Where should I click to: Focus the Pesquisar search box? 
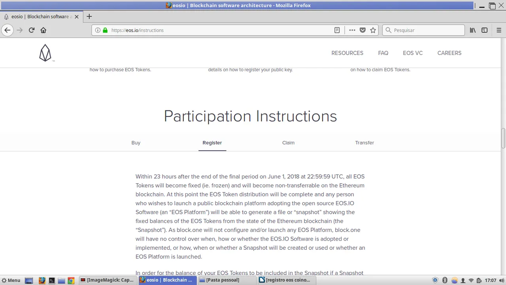[x=423, y=30]
